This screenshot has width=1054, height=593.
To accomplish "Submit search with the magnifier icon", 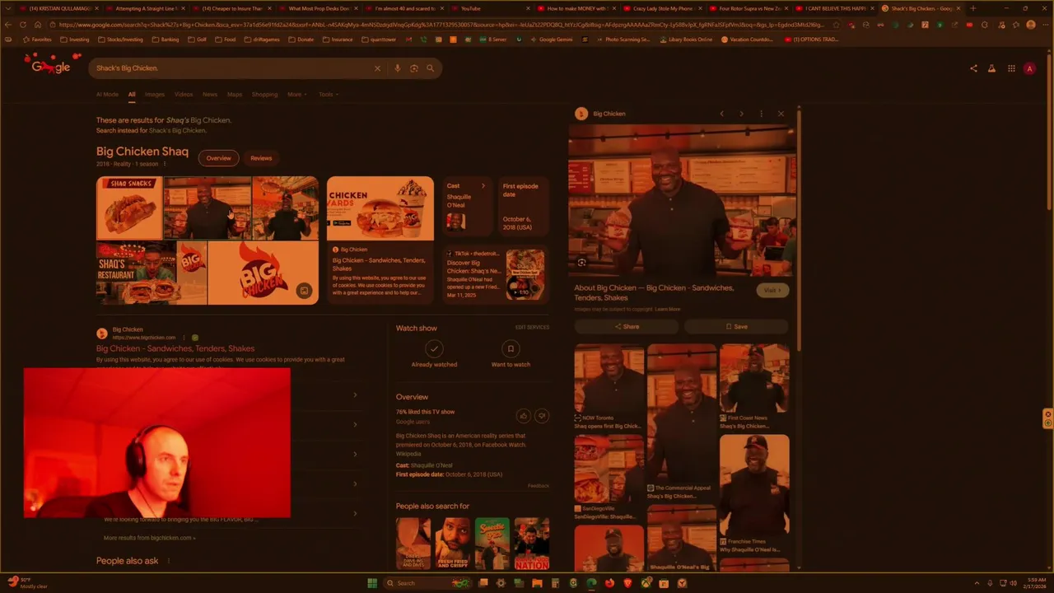I will (430, 68).
